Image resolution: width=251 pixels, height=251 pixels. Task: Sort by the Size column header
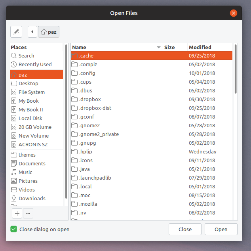(x=175, y=47)
